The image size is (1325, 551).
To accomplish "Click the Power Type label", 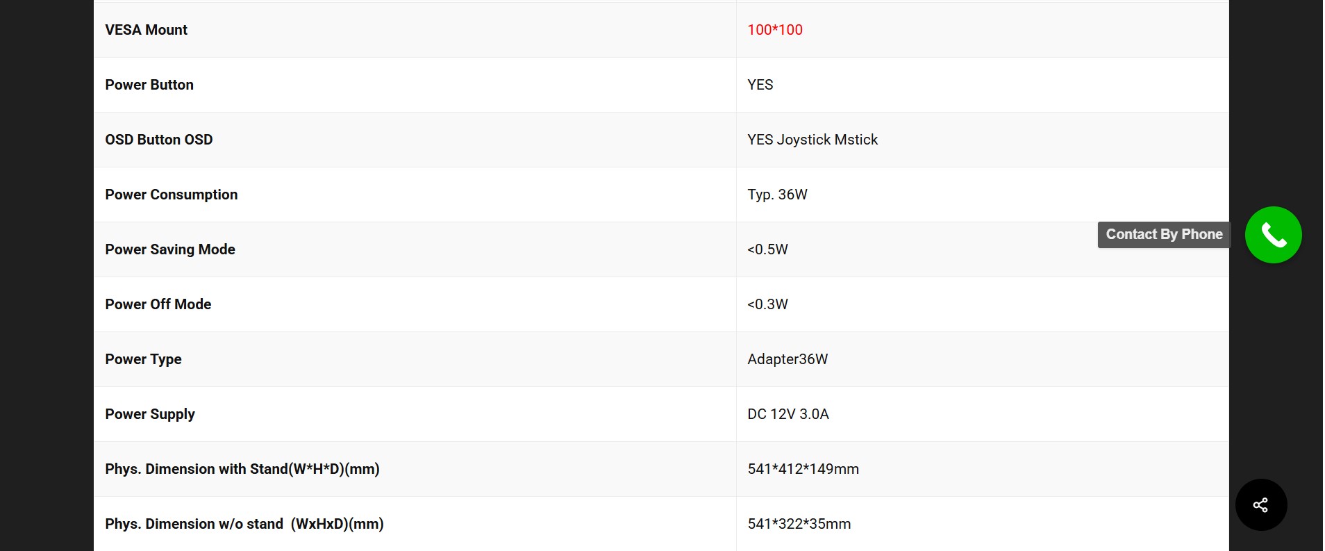I will click(x=144, y=359).
